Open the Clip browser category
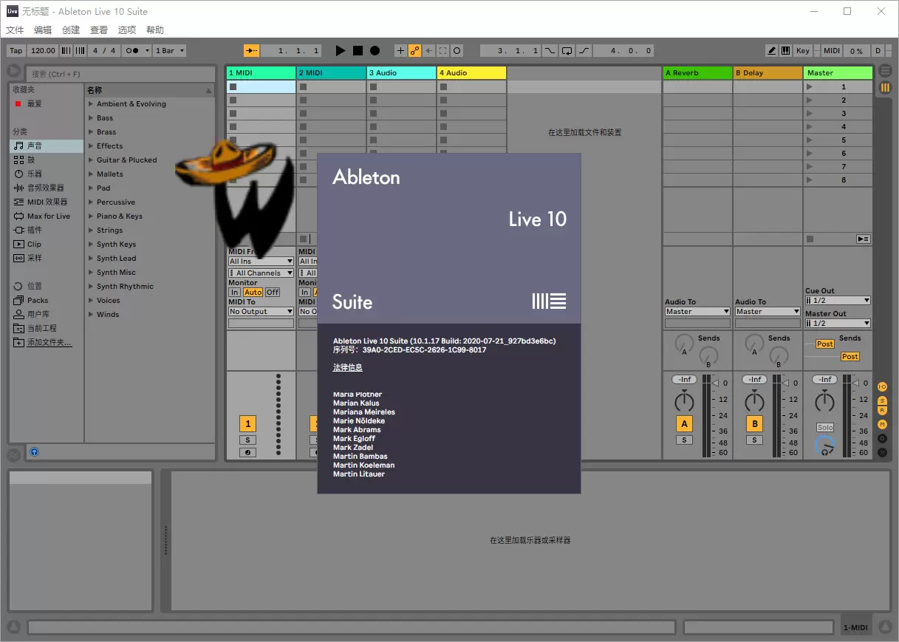 47,244
